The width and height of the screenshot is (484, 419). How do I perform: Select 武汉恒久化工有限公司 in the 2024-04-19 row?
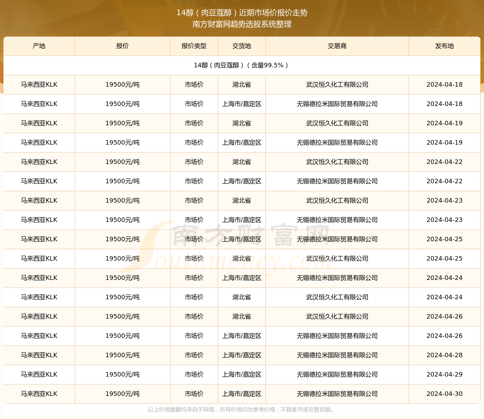(x=337, y=123)
